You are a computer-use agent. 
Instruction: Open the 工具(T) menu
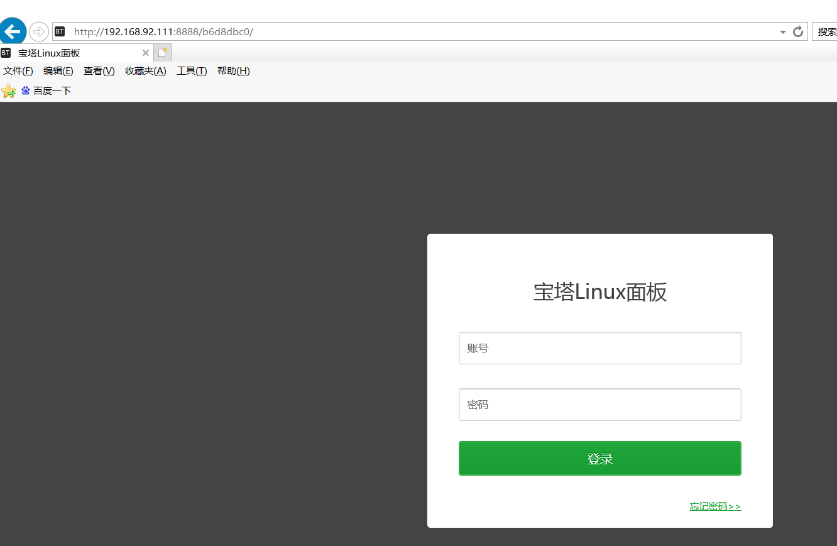192,71
